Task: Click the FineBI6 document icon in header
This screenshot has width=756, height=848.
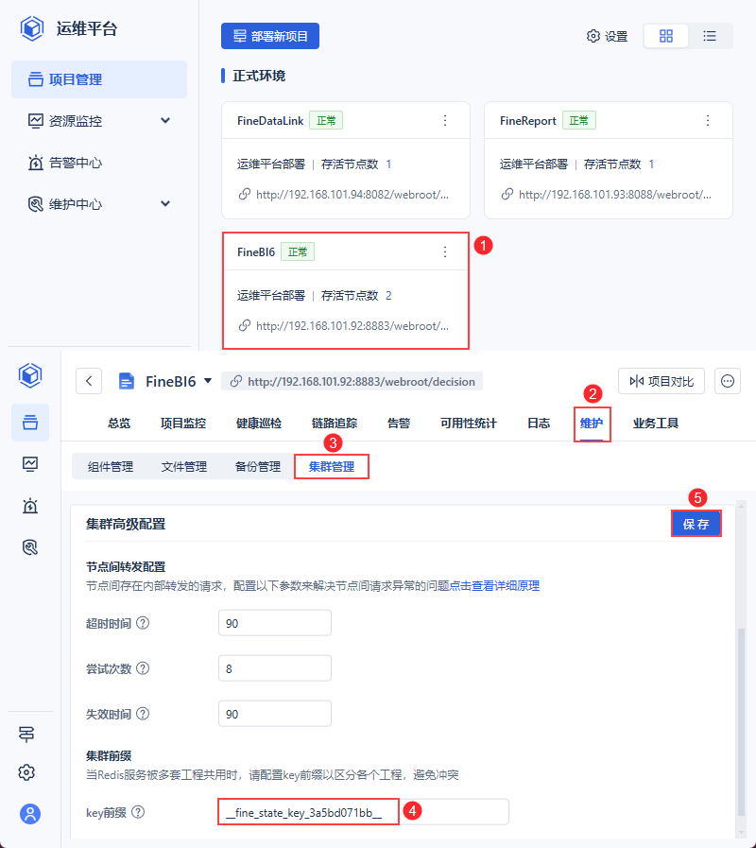Action: [126, 381]
